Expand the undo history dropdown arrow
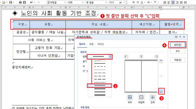 [34, 2]
